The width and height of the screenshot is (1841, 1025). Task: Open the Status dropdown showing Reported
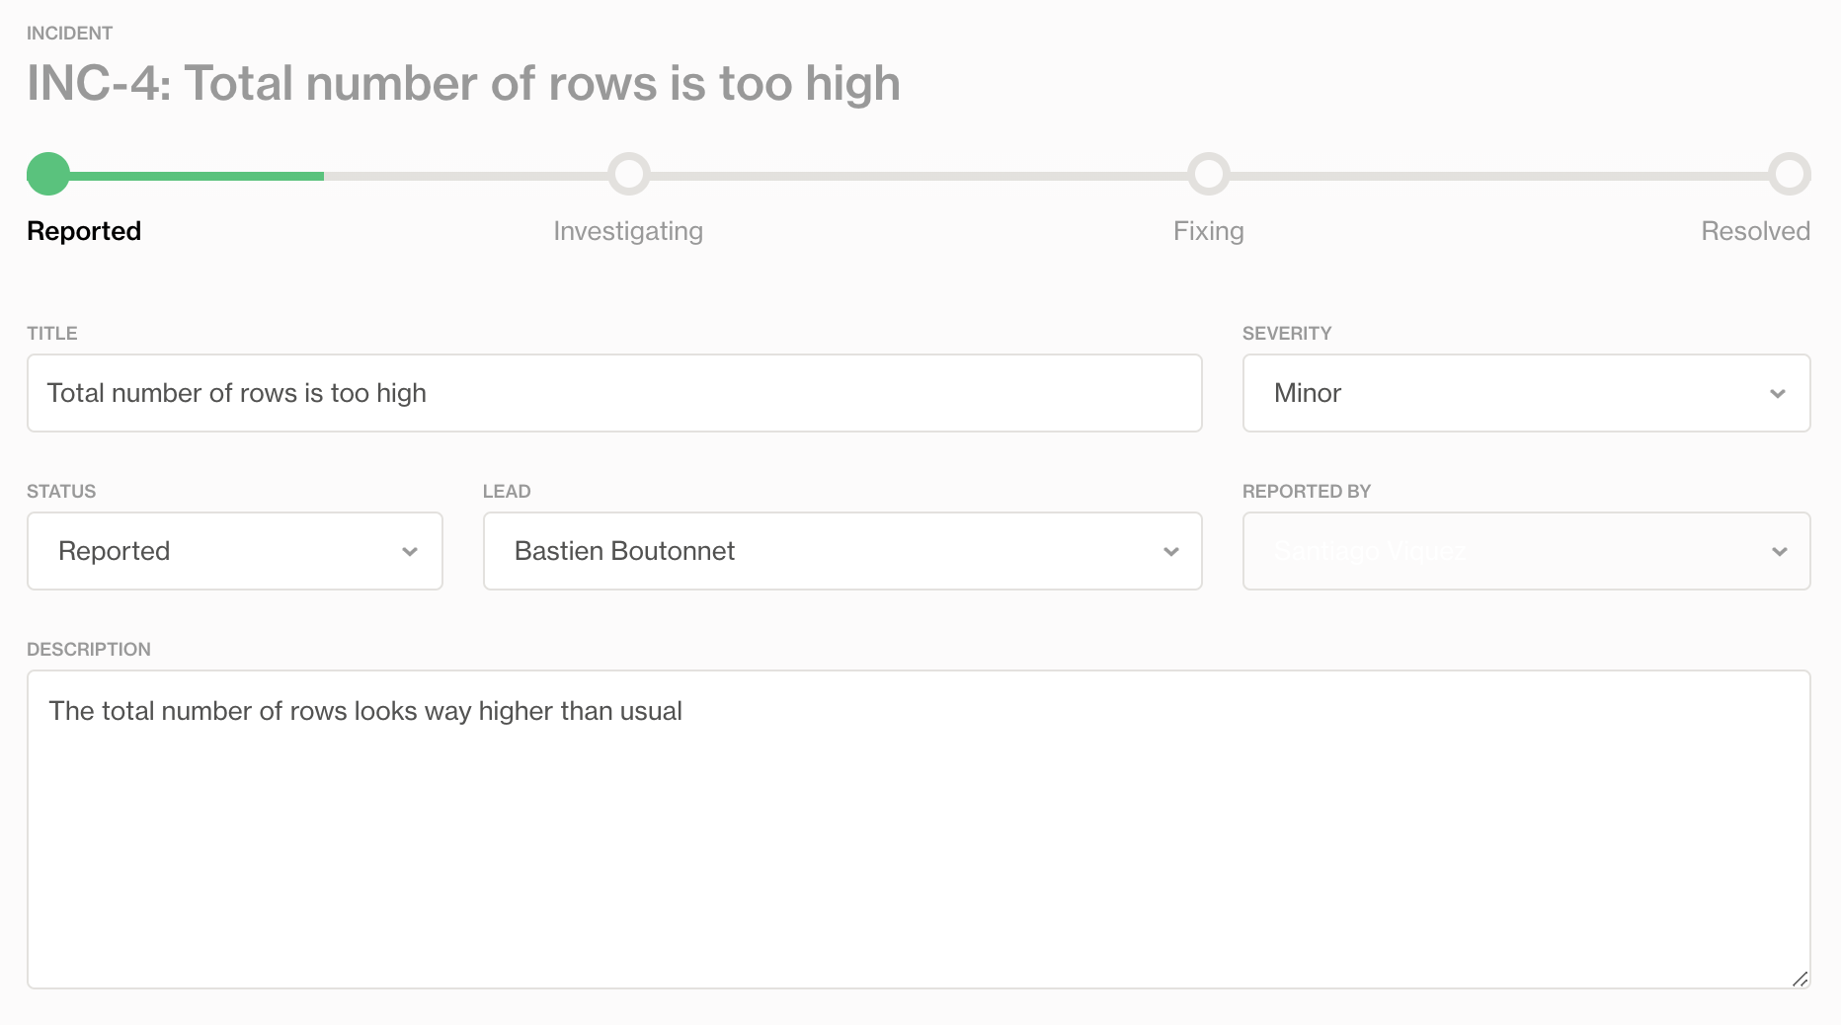[x=235, y=551]
